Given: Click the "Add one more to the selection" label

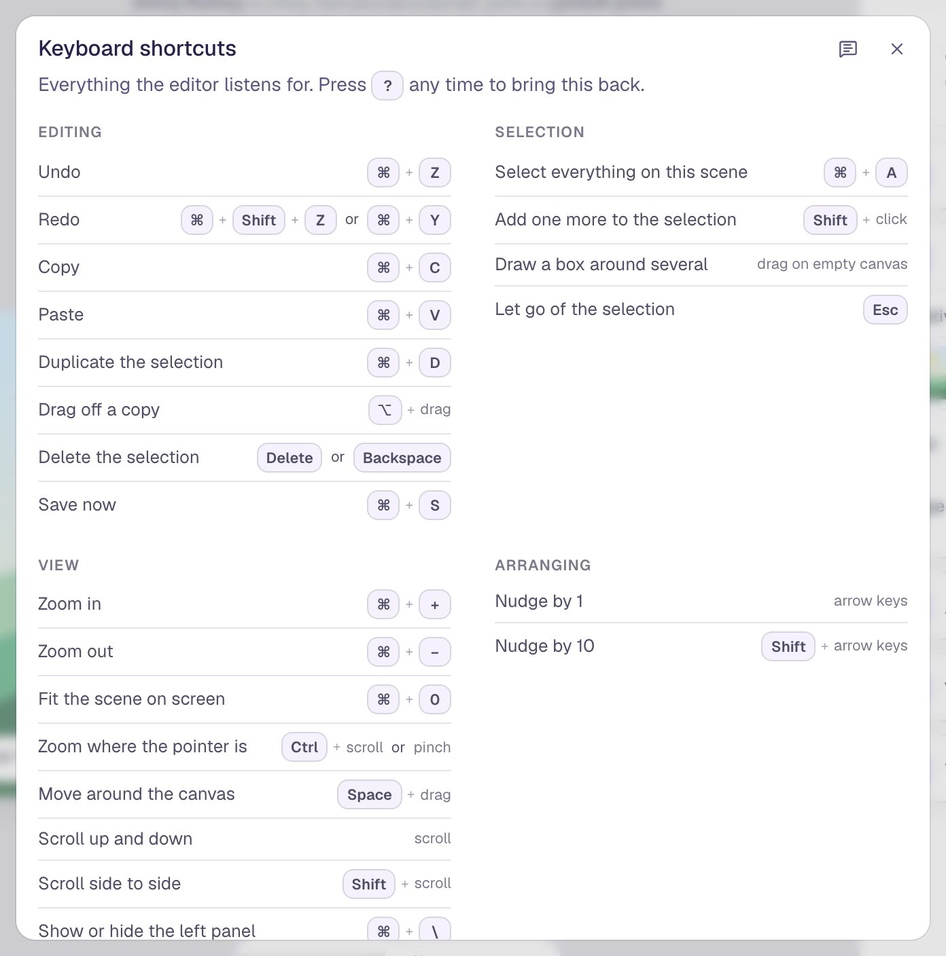Looking at the screenshot, I should pos(616,219).
